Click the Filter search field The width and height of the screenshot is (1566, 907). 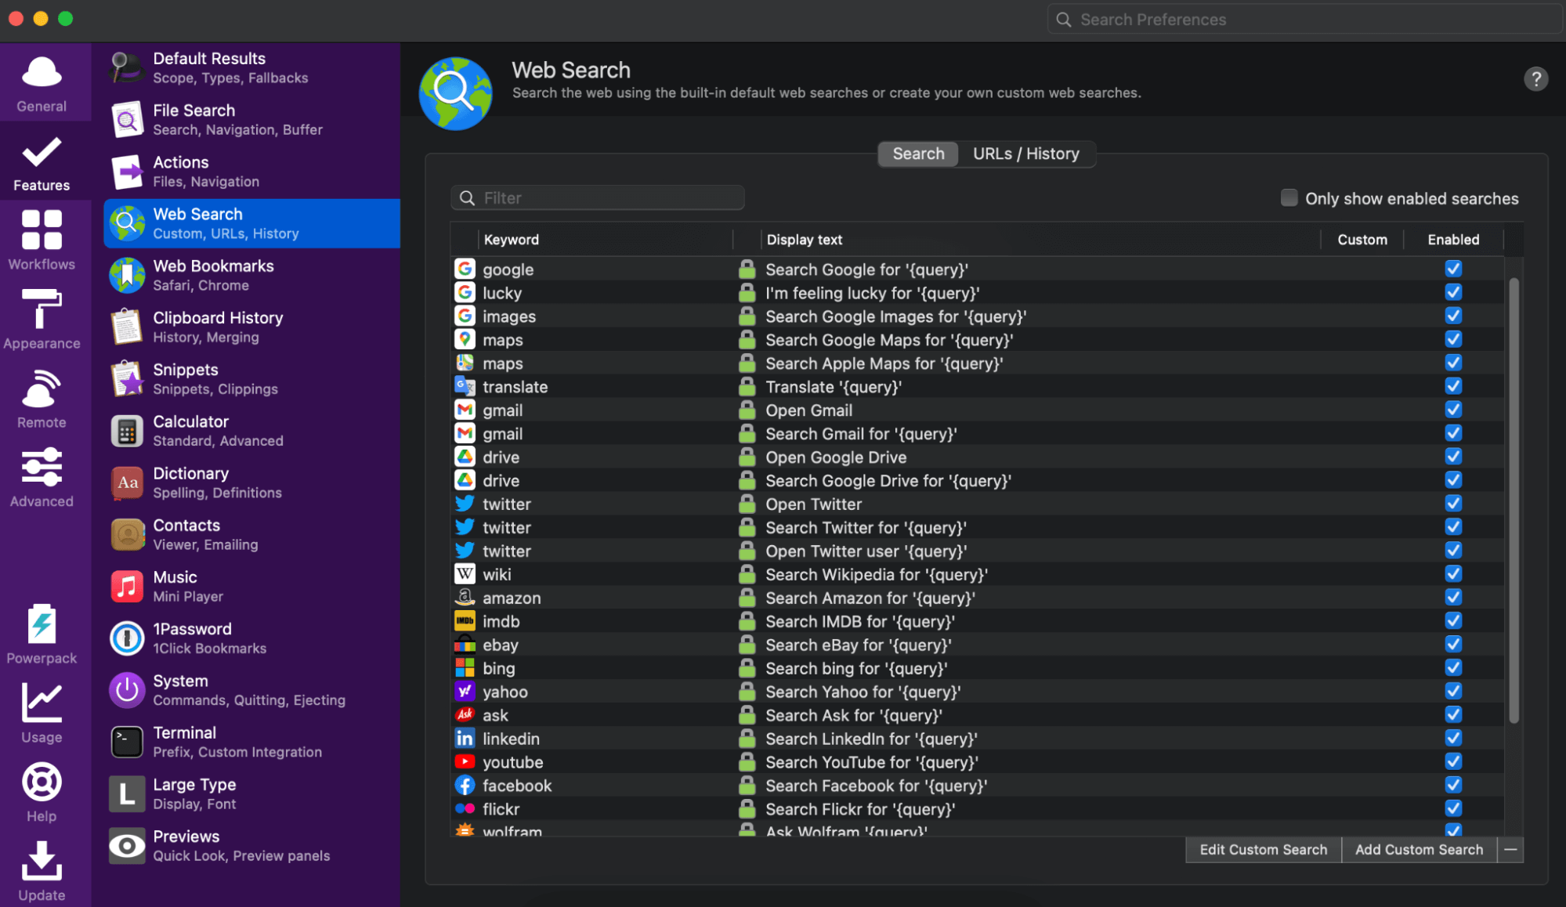597,198
